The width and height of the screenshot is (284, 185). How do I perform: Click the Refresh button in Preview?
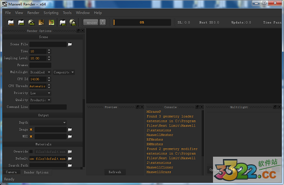115,172
